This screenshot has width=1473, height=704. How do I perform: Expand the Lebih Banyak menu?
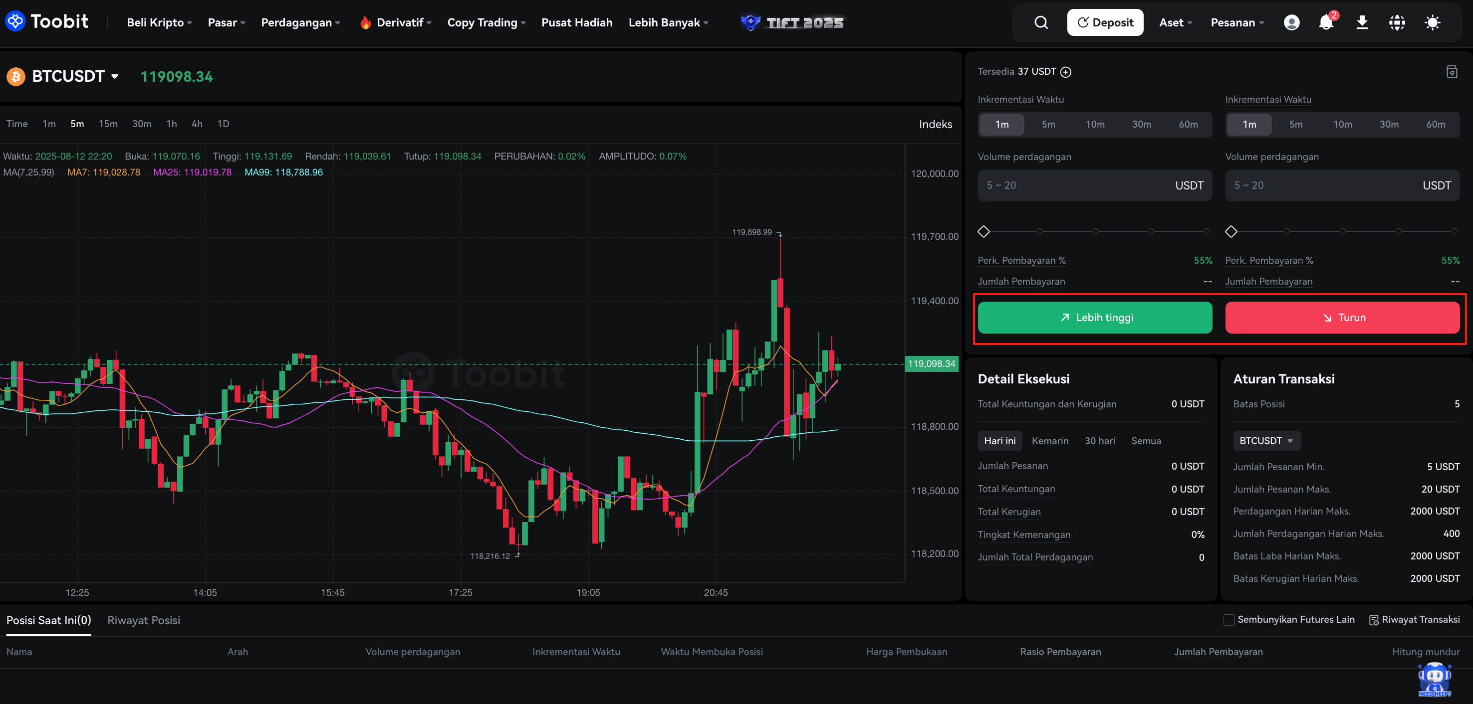pyautogui.click(x=668, y=22)
